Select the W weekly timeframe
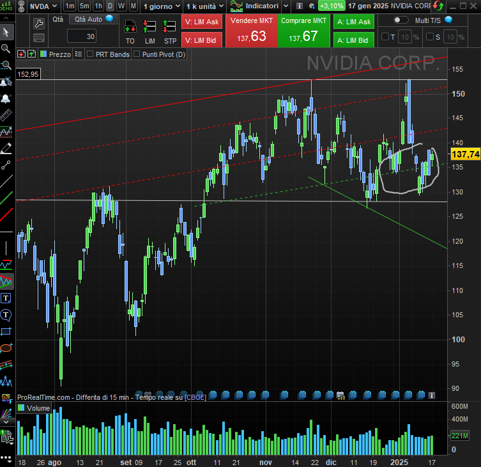The width and height of the screenshot is (481, 467). (x=121, y=6)
